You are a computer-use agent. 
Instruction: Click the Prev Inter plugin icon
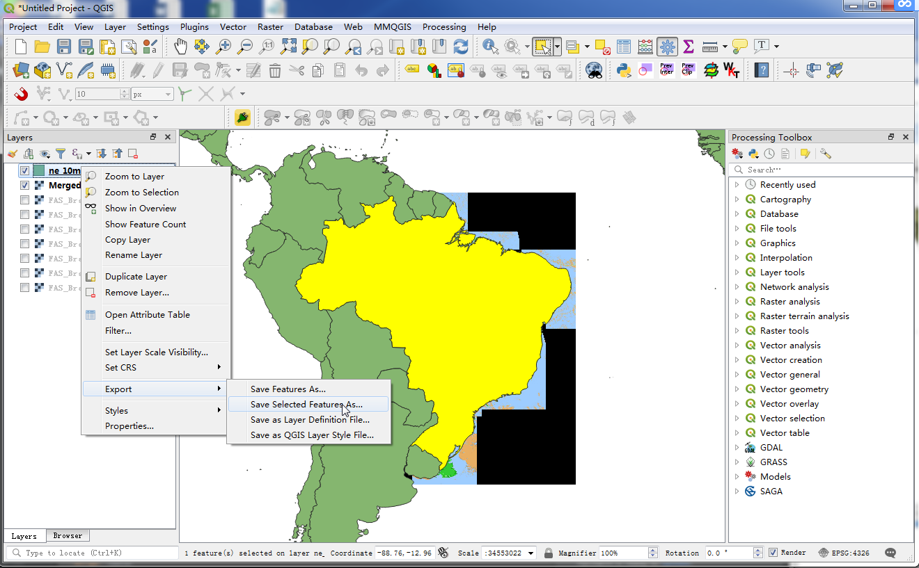[667, 70]
